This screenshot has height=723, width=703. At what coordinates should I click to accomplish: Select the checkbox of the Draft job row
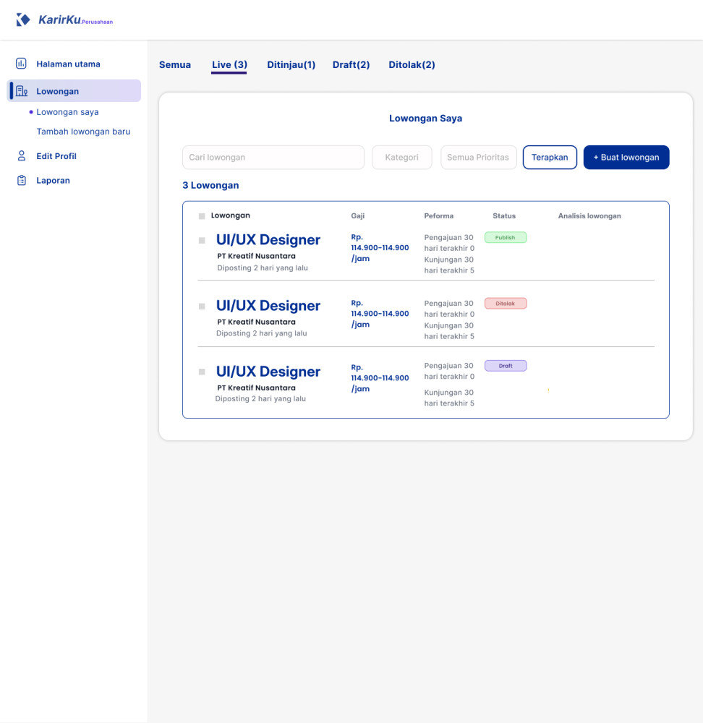[x=202, y=372]
